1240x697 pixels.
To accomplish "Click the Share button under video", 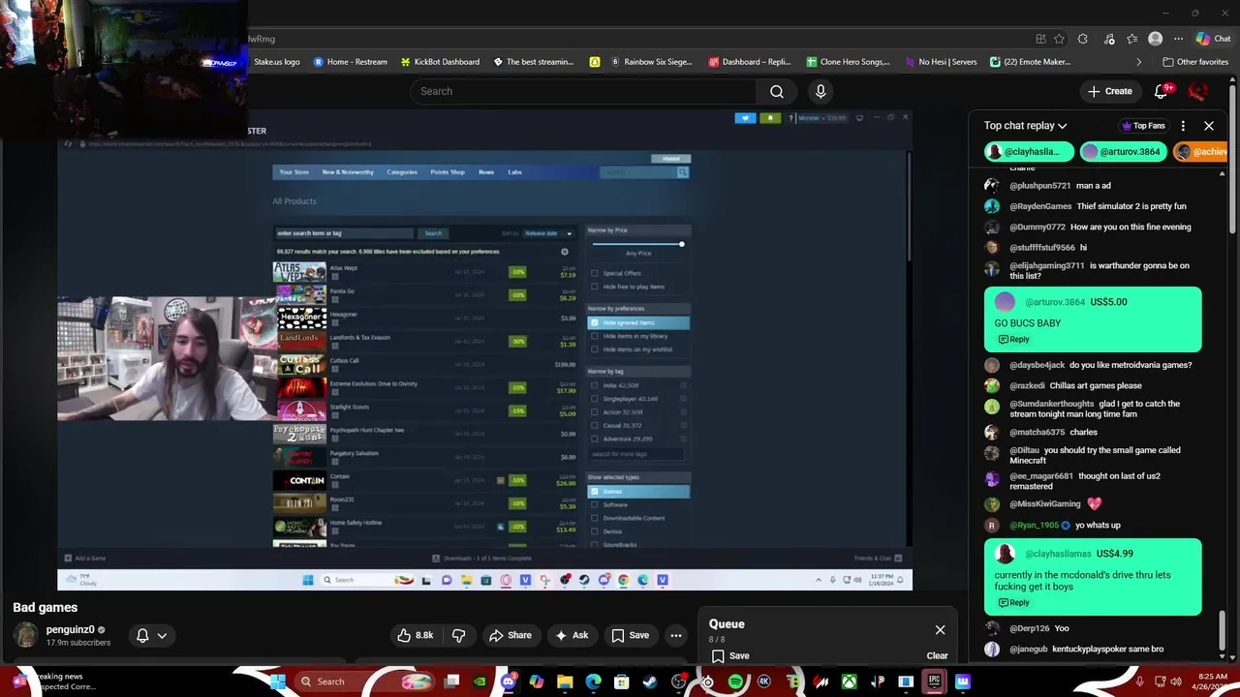I will 510,635.
